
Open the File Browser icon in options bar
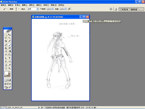[111, 9]
